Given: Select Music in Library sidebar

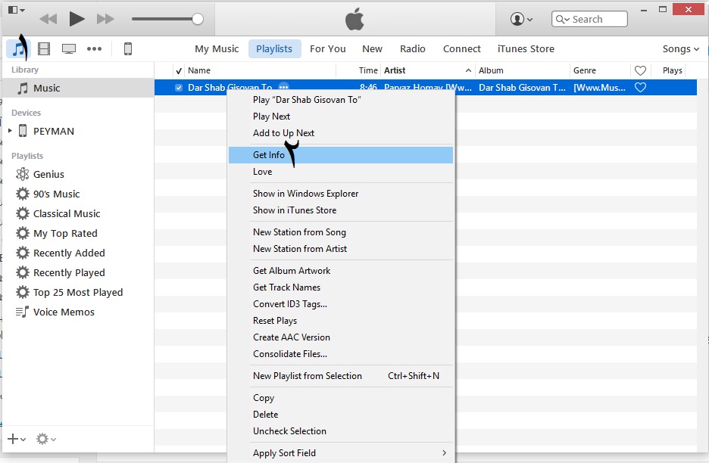Looking at the screenshot, I should tap(78, 88).
